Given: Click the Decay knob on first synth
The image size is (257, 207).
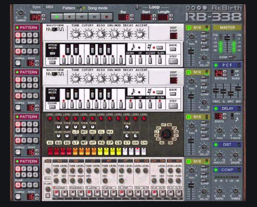Looking at the screenshot, I should click(x=127, y=34).
